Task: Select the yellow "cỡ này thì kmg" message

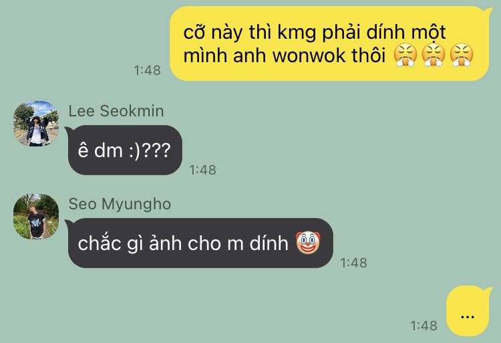Action: (x=331, y=43)
